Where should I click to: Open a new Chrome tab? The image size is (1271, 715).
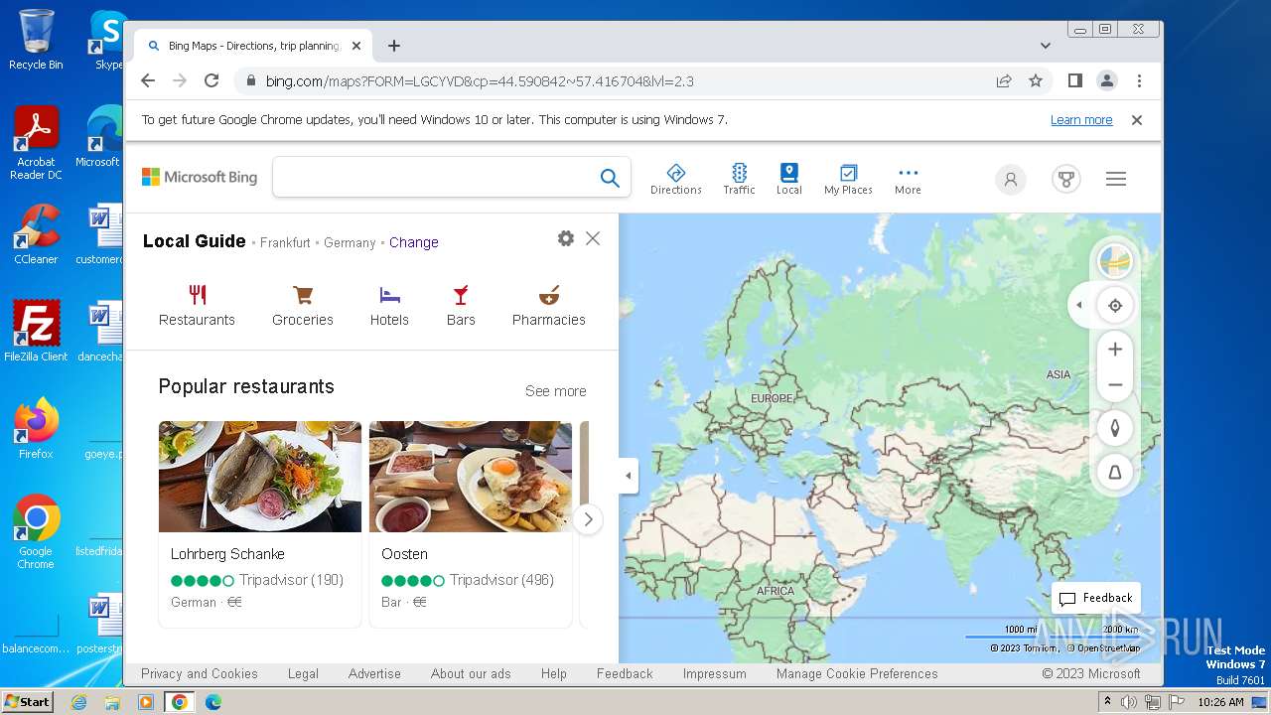pos(394,46)
